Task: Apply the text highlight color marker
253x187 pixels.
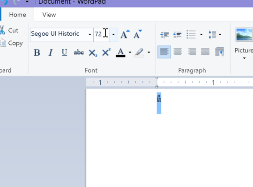Action: [x=140, y=52]
